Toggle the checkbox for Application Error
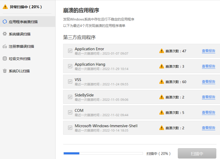Screen dimensions: 220x159 [69, 51]
